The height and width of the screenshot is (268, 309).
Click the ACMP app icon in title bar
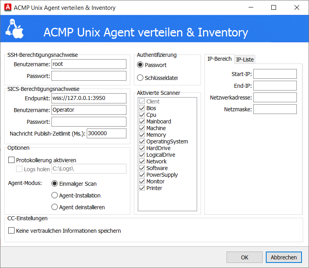[x=8, y=7]
